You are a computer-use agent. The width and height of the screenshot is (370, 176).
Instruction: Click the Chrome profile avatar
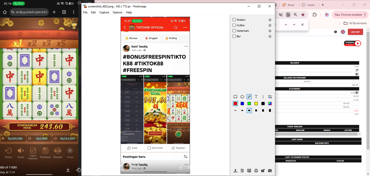coord(327,15)
